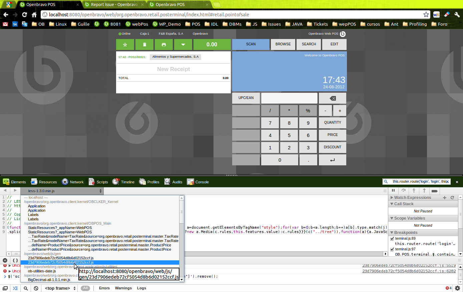Switch to the BROWSE tab
463x292 pixels.
pyautogui.click(x=283, y=44)
